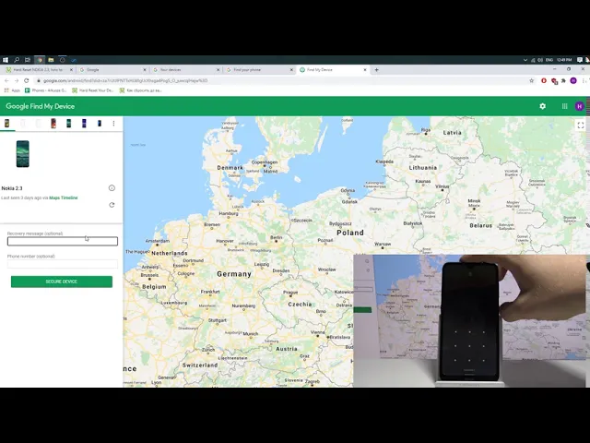This screenshot has width=590, height=443.
Task: Refresh the Nokia 2.3 location
Action: pos(112,205)
